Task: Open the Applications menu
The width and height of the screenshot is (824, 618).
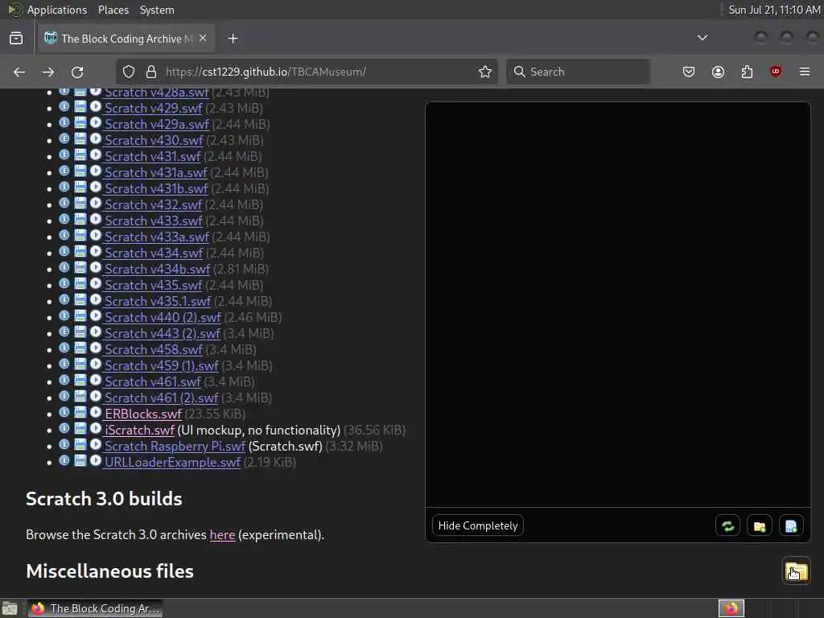Action: click(x=57, y=10)
